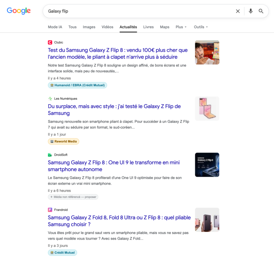Open the Google logo home link
This screenshot has width=274, height=260.
[19, 11]
